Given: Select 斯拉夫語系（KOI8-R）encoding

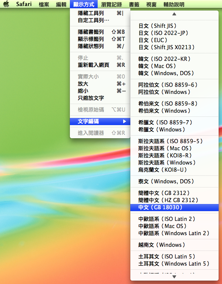Looking at the screenshot, I should click(x=174, y=156).
